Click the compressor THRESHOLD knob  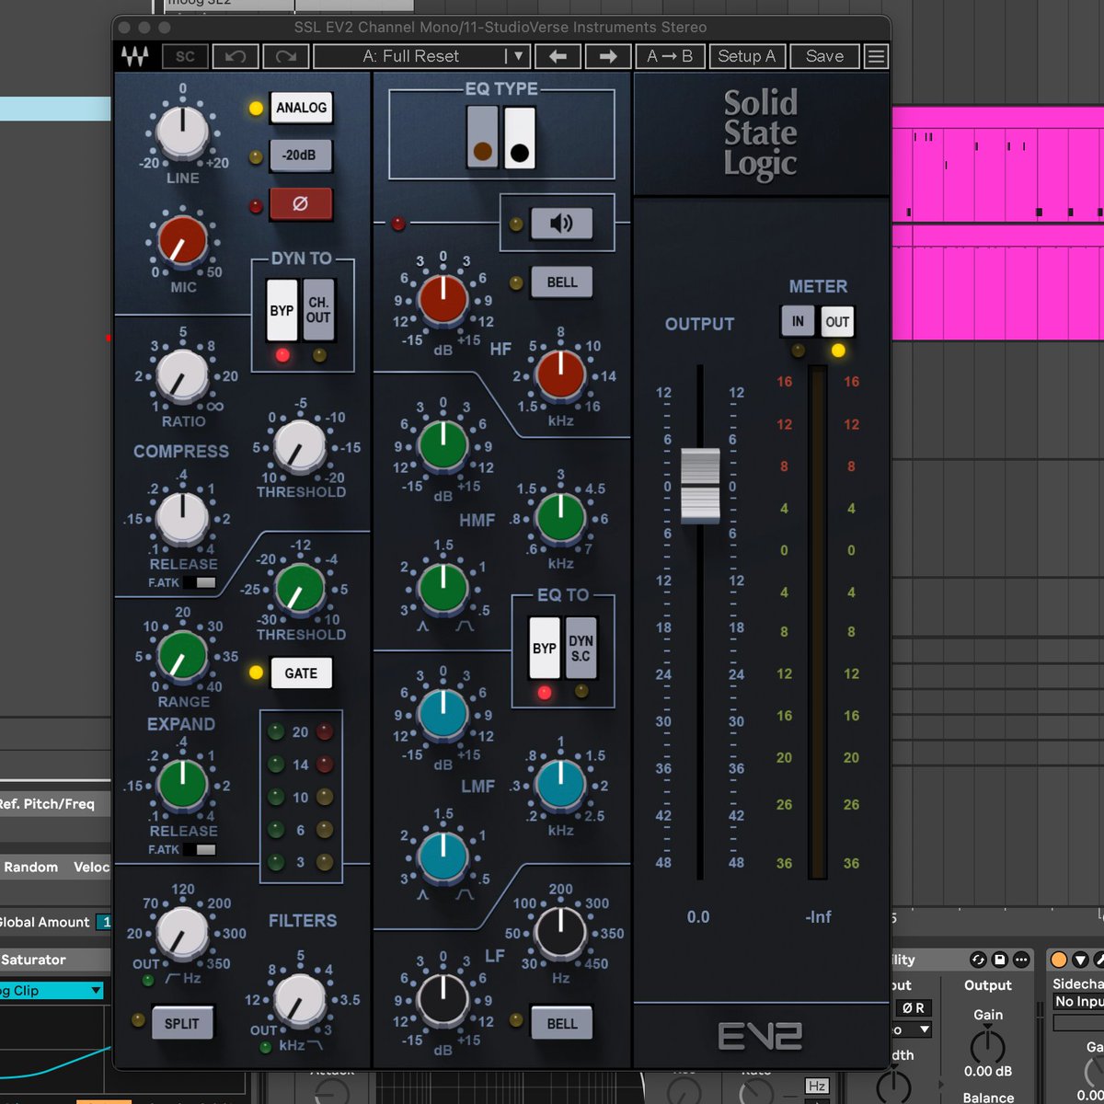(x=300, y=446)
